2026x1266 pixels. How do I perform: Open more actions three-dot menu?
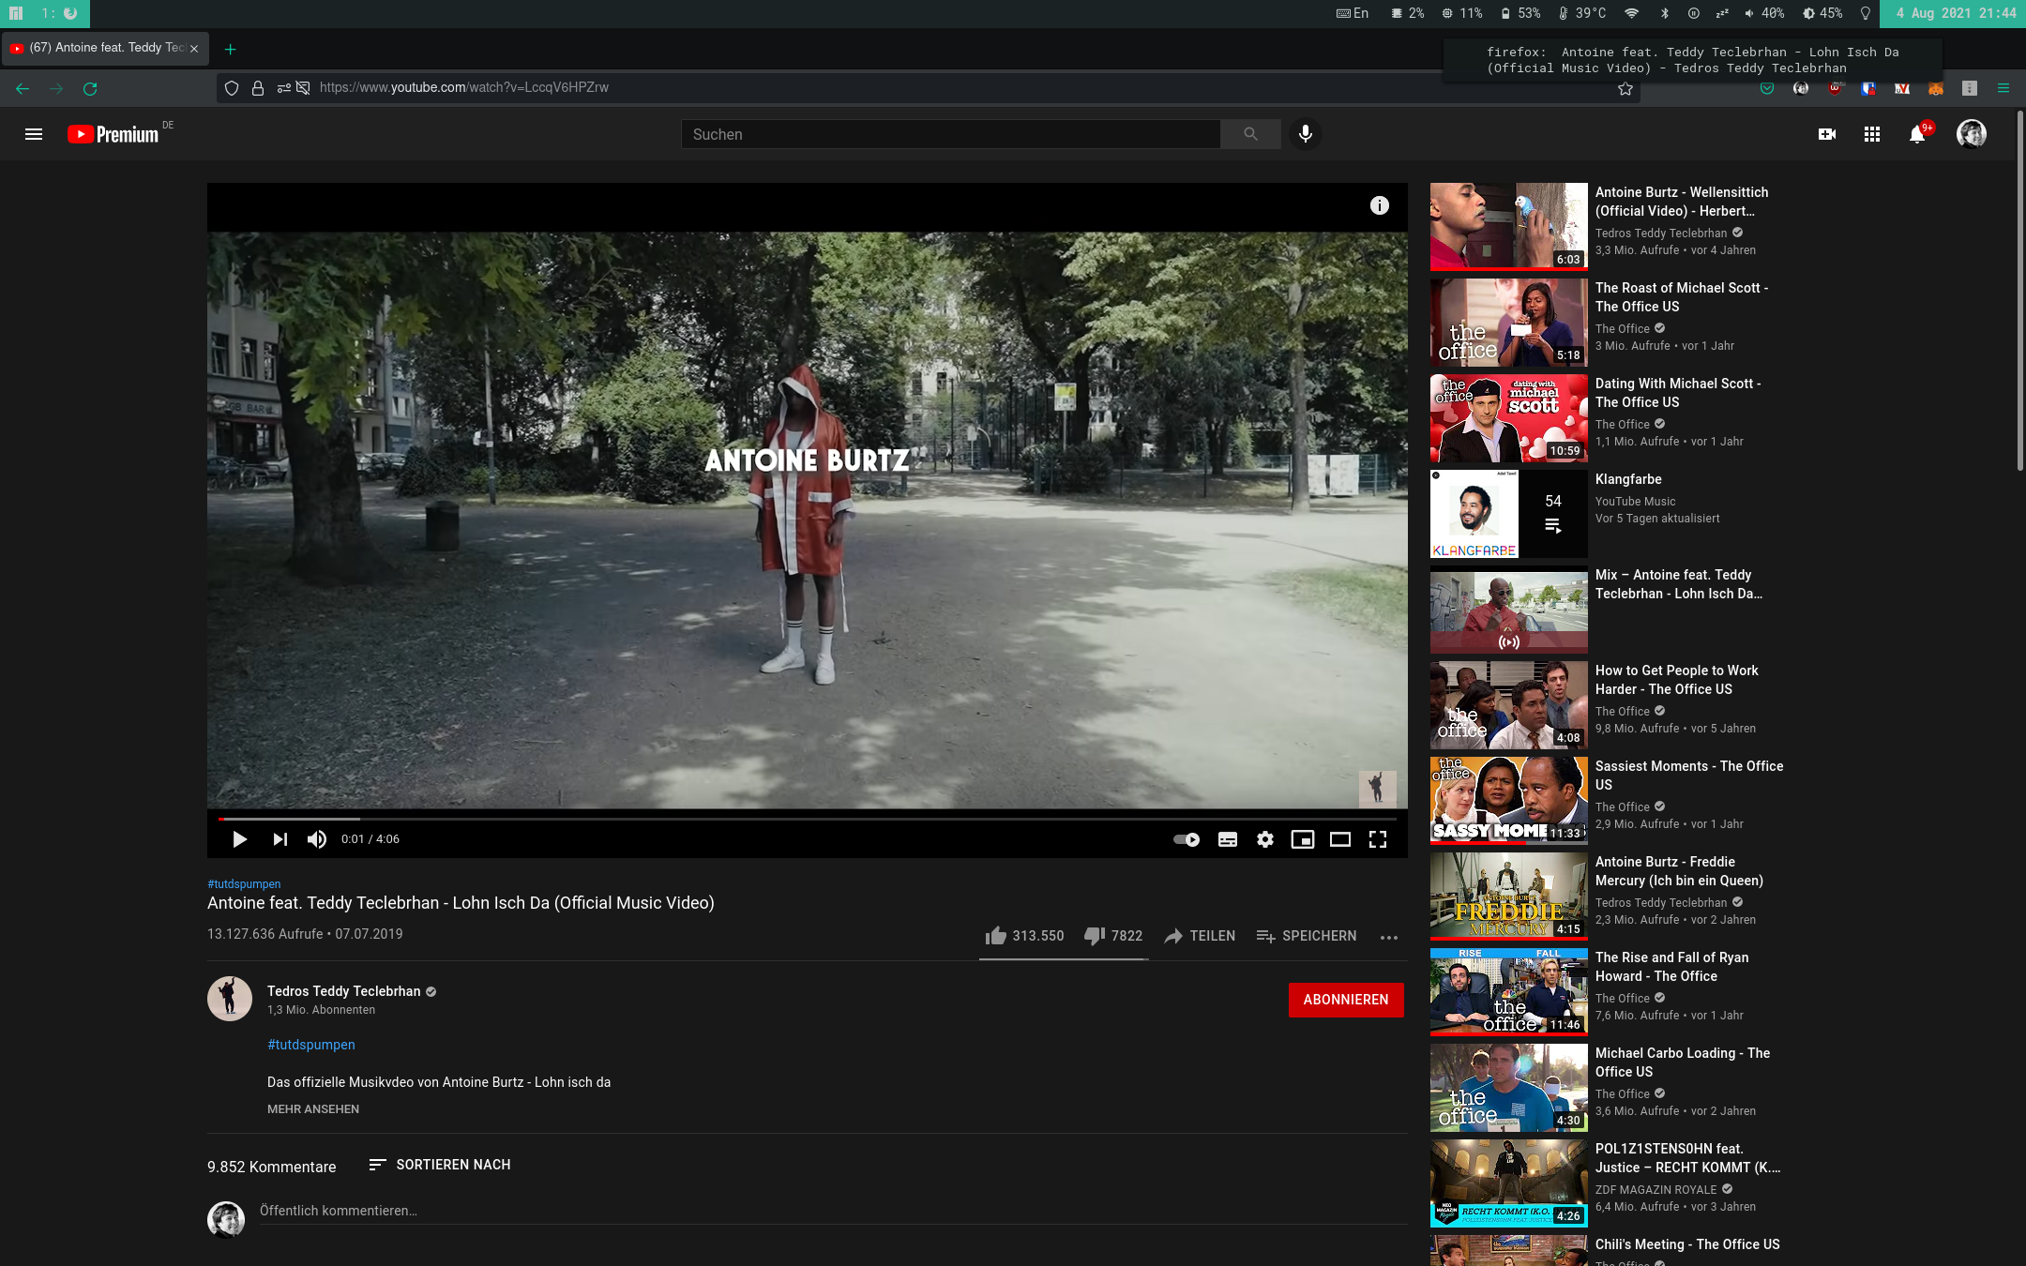[x=1389, y=937]
